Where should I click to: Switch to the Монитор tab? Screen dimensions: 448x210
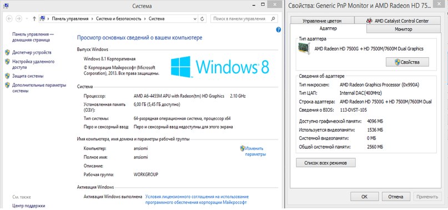point(404,29)
